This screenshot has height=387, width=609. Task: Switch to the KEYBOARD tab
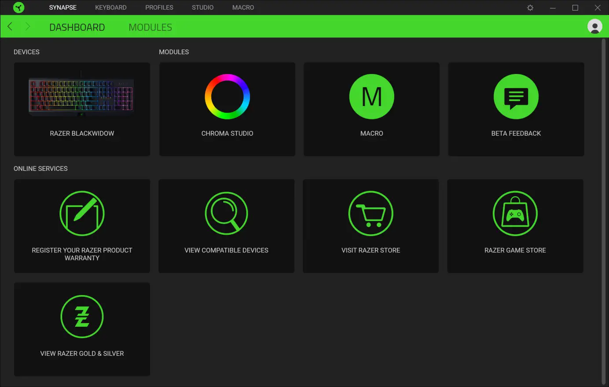(111, 7)
